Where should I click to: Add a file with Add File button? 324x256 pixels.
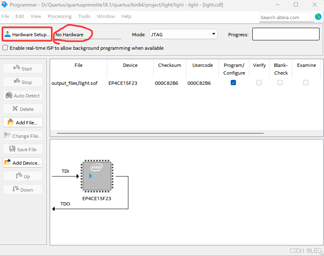coord(23,122)
